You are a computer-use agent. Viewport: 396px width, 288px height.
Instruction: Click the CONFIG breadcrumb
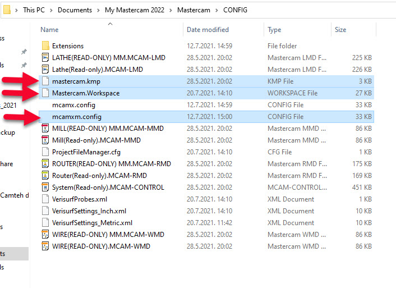(x=235, y=10)
